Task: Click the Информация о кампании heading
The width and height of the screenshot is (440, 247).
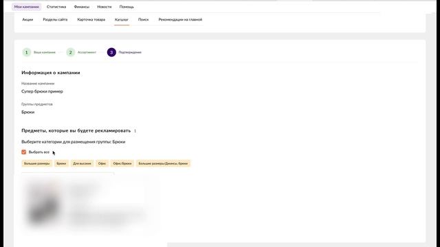Action: (x=51, y=73)
